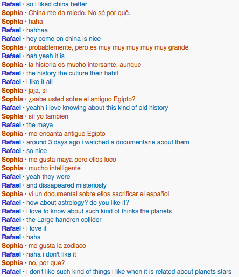The width and height of the screenshot is (239, 277).
Task: Click the "i like it all" message
Action: coord(39,82)
